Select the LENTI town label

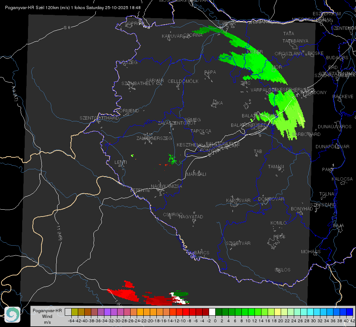tap(121, 162)
